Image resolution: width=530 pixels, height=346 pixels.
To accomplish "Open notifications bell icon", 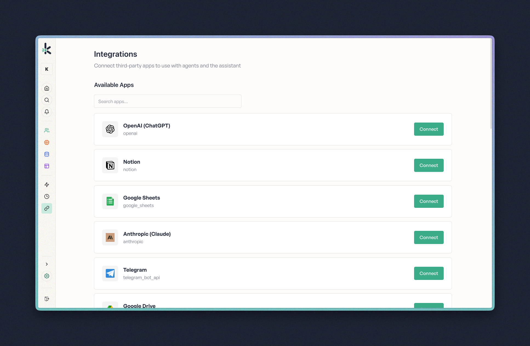I will [x=47, y=112].
